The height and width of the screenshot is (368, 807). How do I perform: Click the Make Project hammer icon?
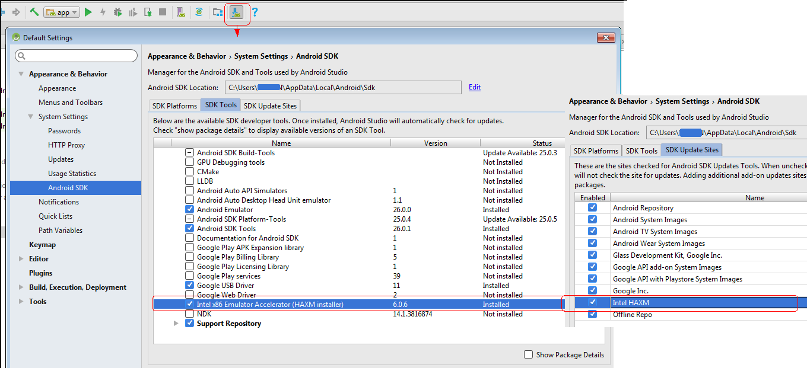(x=34, y=12)
